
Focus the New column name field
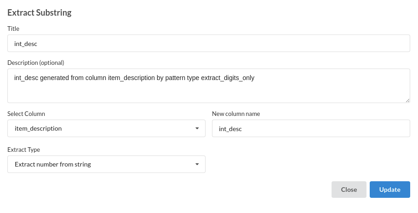311,129
